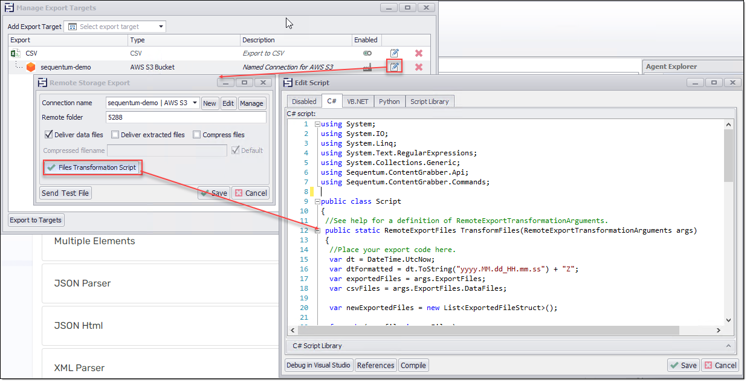The height and width of the screenshot is (382, 747).
Task: Open the Select export target dropdown
Action: (161, 27)
